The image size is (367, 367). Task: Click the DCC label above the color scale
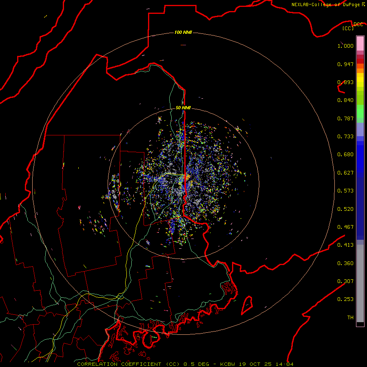(x=358, y=24)
